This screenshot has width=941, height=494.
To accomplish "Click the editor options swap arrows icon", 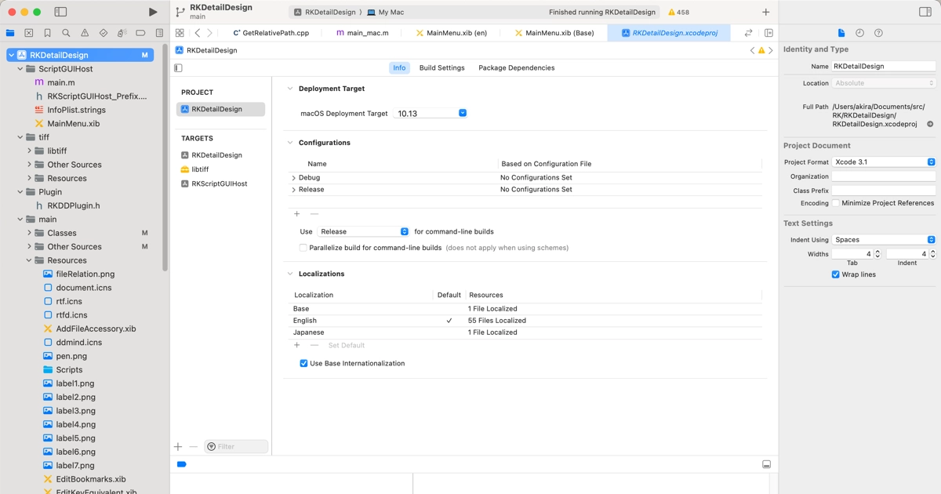I will (x=748, y=33).
